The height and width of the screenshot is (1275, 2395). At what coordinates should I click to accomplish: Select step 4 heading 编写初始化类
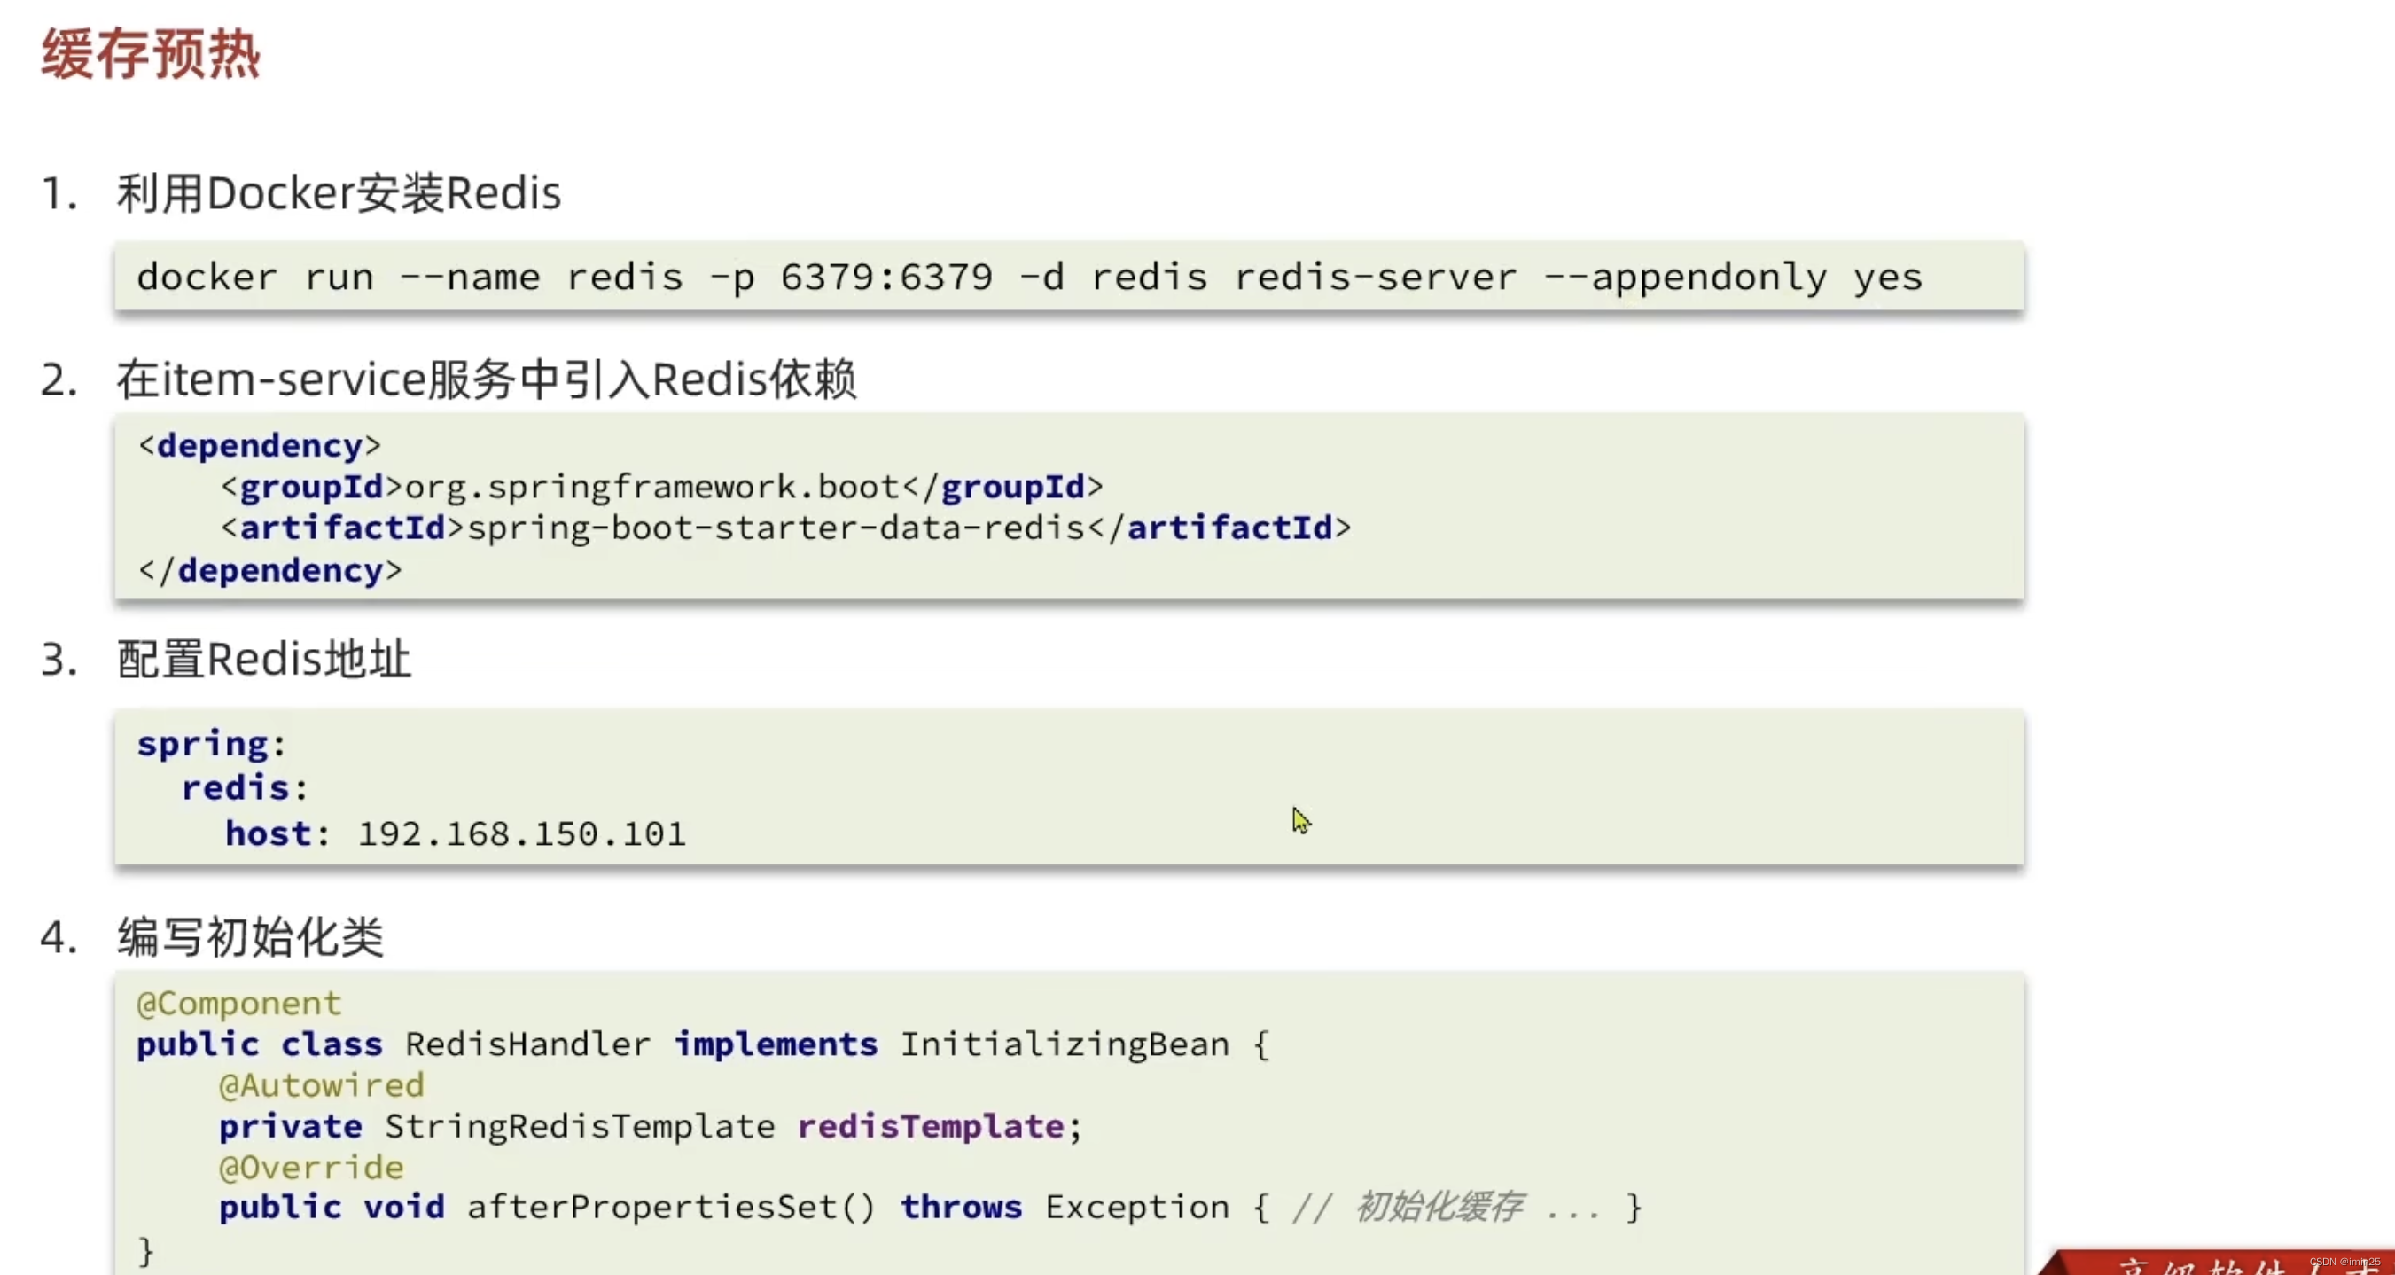coord(249,936)
